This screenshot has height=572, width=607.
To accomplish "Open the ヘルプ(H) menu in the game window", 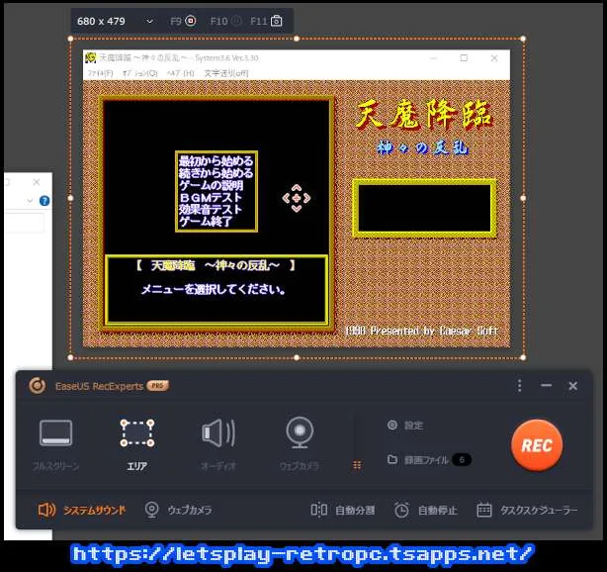I will (180, 73).
